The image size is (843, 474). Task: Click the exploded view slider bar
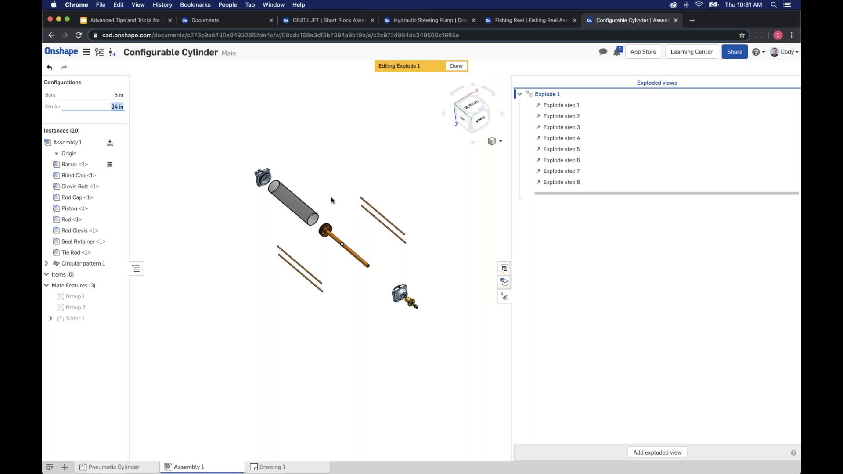point(666,193)
